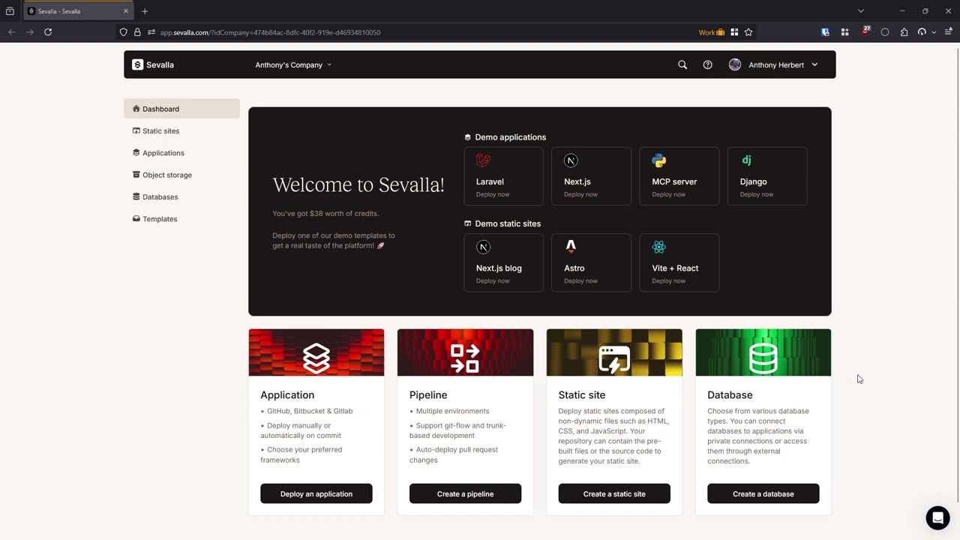Screen dimensions: 960x540
Task: Click the Application card stacked layers banner
Action: point(316,352)
